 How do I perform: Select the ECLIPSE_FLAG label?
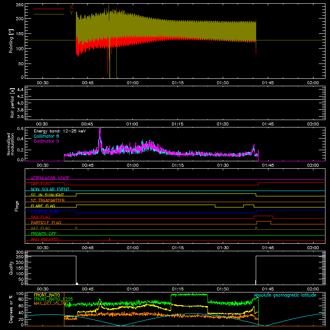(x=45, y=212)
